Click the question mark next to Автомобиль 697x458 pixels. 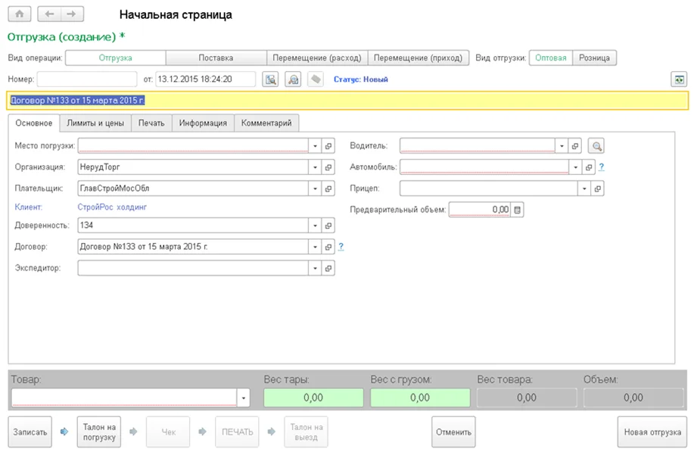tap(602, 167)
